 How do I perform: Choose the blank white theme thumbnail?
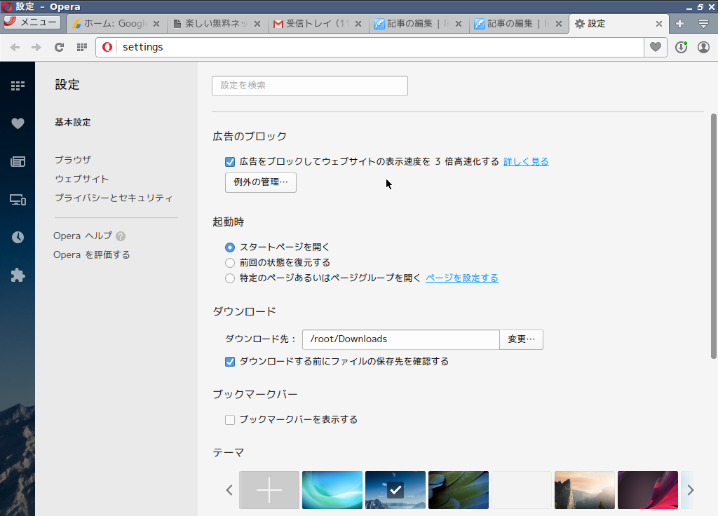pyautogui.click(x=522, y=490)
